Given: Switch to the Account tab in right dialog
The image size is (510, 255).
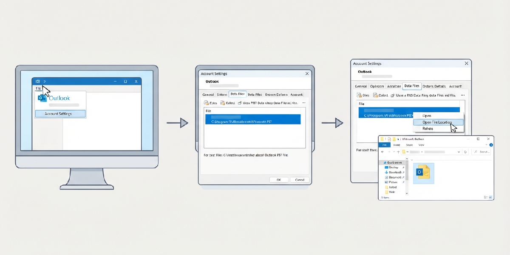Looking at the screenshot, I should (x=455, y=86).
